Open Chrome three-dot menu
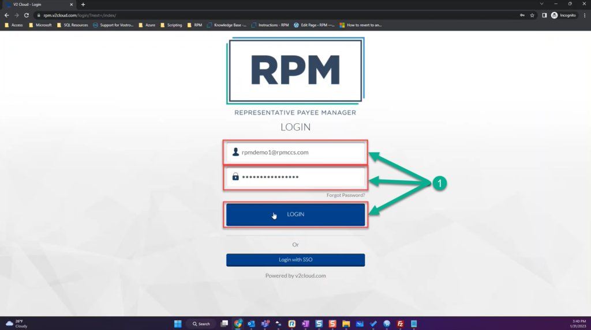 coord(585,16)
